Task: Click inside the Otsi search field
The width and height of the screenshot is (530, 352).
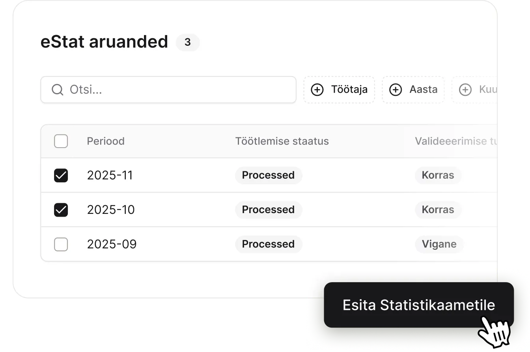Action: (x=158, y=90)
